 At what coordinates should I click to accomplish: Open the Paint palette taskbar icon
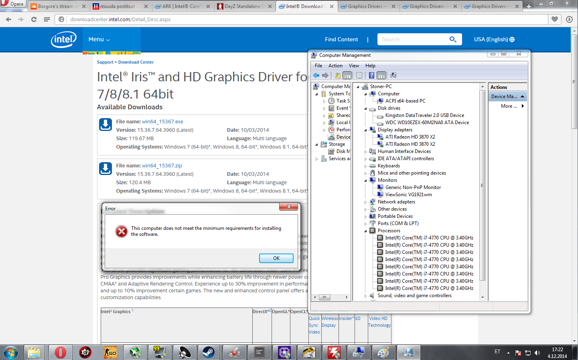(x=383, y=352)
